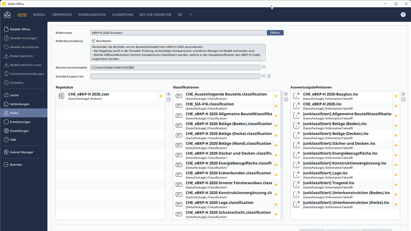This screenshot has height=231, width=411.
Task: Toggle star for CHE_eBKP-H 2020 Schutzschicht.classification
Action: pyautogui.click(x=276, y=214)
